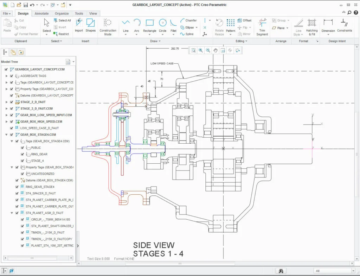Expand the AGGREGATE TAGS node
Screen dimensions: 360x276
pos(7,75)
